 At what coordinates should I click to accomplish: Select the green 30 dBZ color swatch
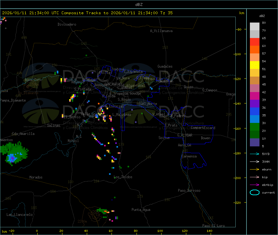pyautogui.click(x=255, y=127)
